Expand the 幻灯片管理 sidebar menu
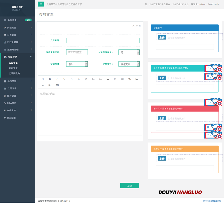The image size is (224, 203). pos(17,42)
